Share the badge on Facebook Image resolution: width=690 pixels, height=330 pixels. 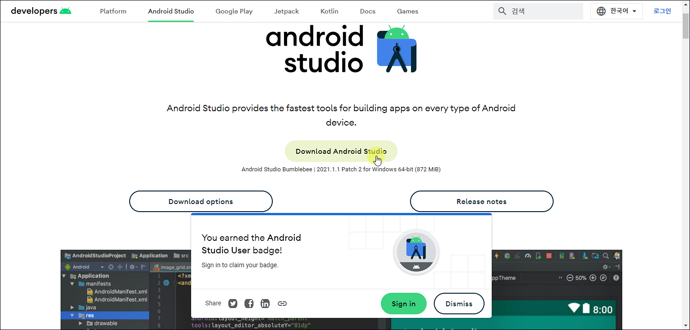pyautogui.click(x=249, y=304)
